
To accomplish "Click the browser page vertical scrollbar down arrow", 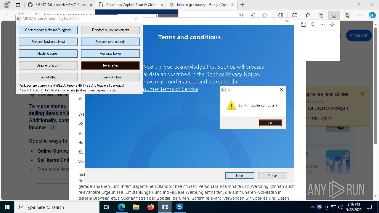I will tap(376, 196).
